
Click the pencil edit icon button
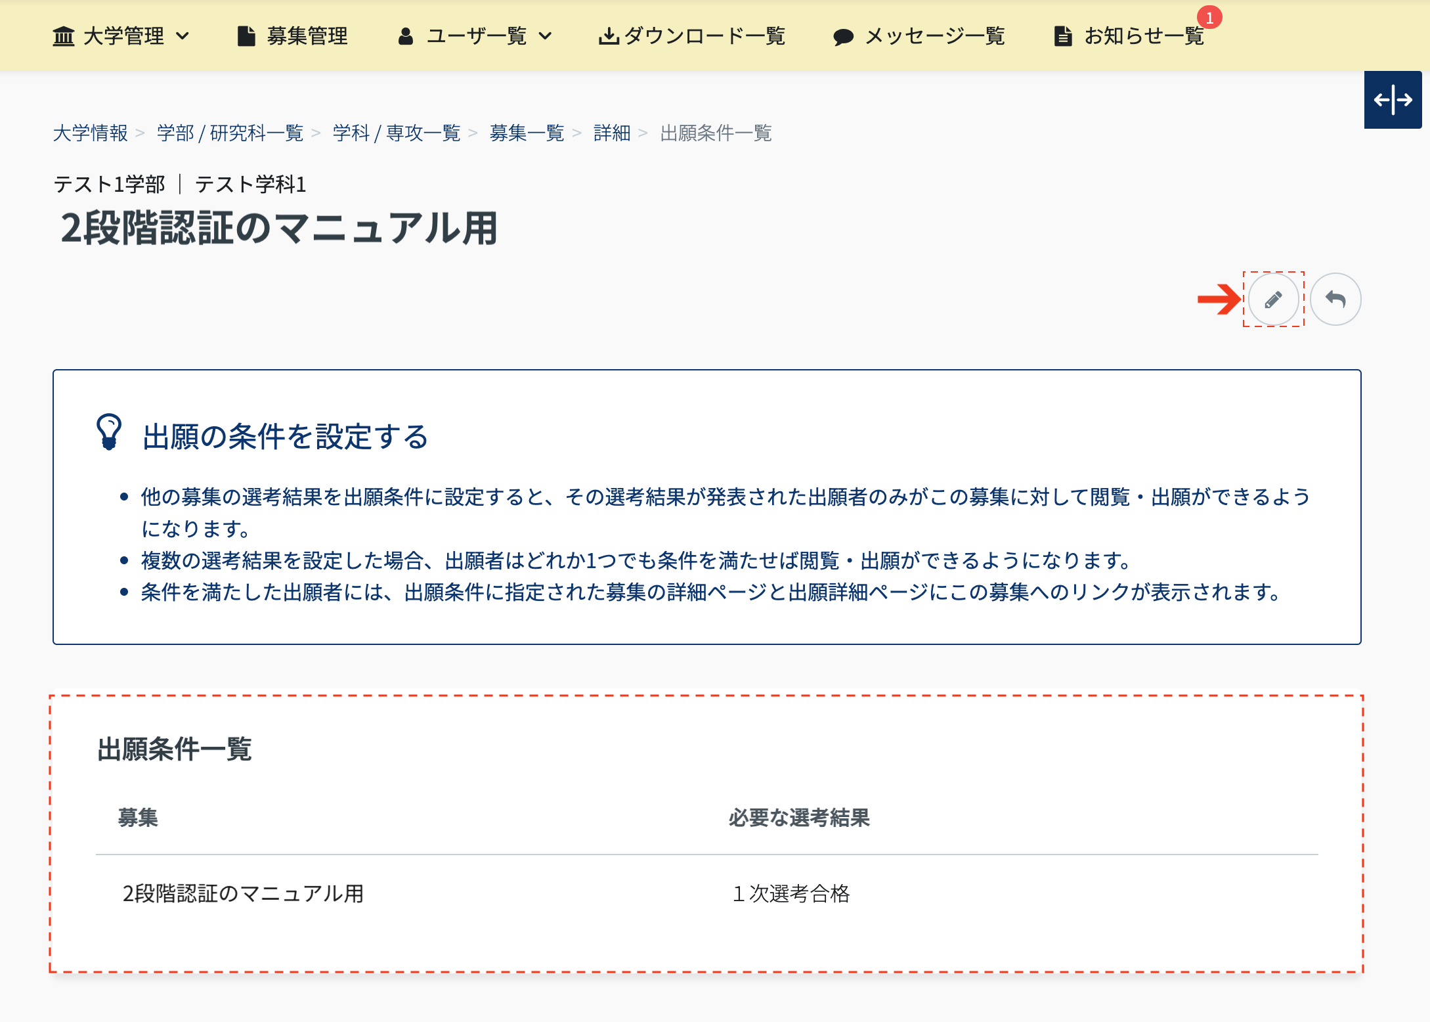pos(1273,300)
